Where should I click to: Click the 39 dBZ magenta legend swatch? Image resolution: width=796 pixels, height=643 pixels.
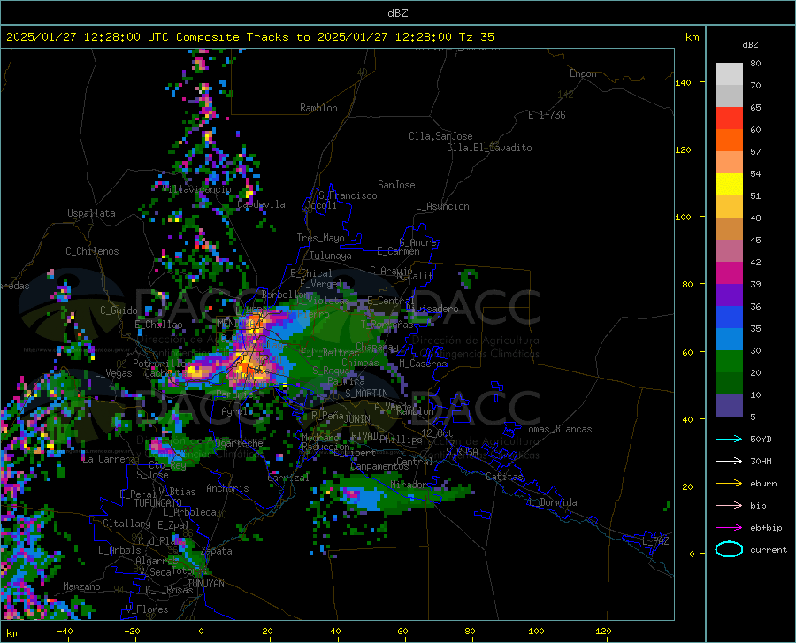[729, 273]
